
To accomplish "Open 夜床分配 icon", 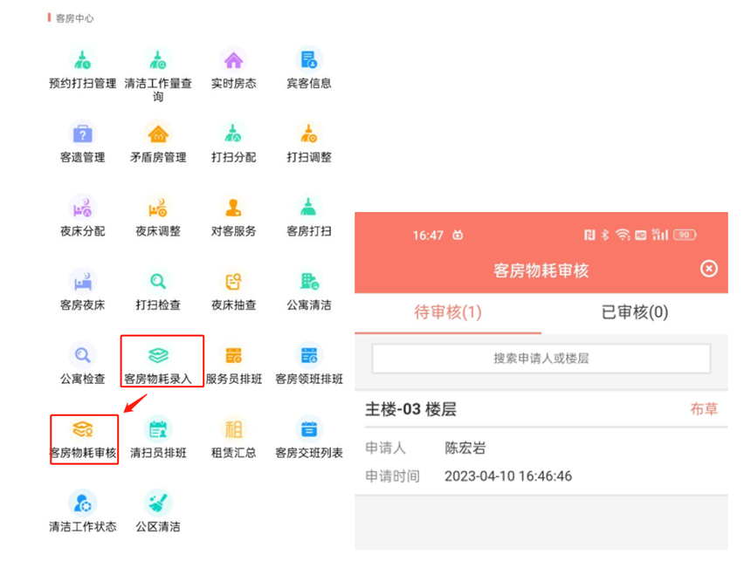I will [82, 208].
